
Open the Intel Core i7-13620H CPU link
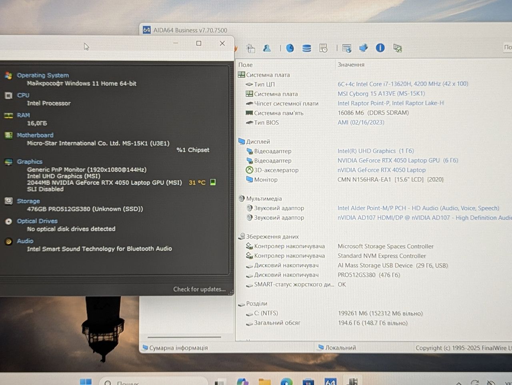403,84
